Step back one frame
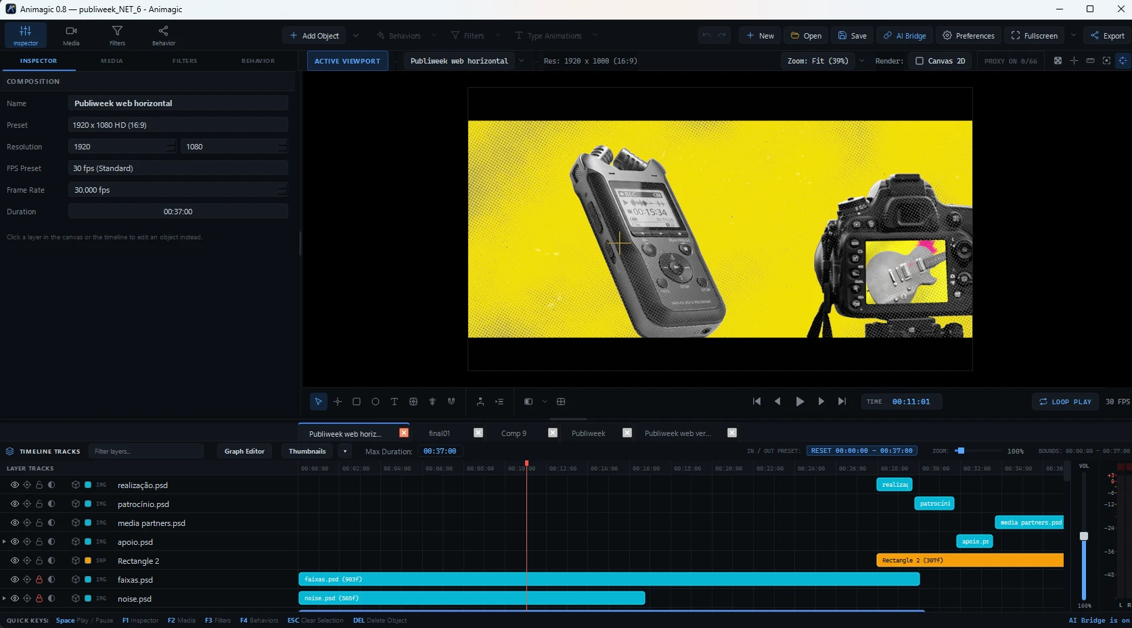Image resolution: width=1132 pixels, height=628 pixels. click(777, 402)
